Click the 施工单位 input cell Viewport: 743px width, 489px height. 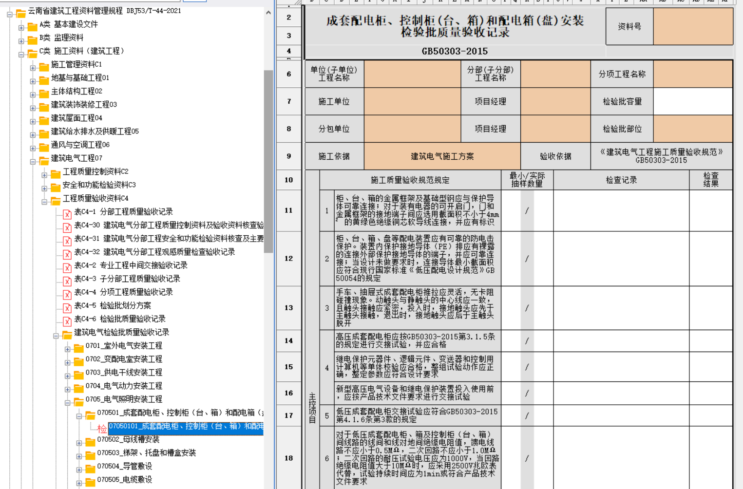tap(412, 101)
